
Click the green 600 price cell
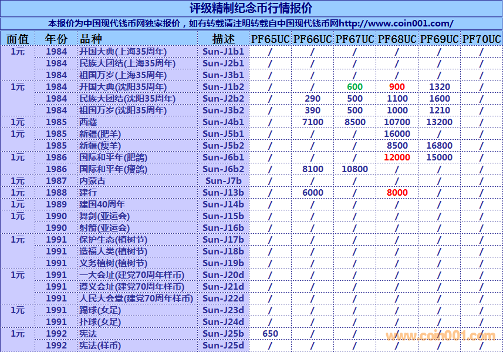point(355,87)
